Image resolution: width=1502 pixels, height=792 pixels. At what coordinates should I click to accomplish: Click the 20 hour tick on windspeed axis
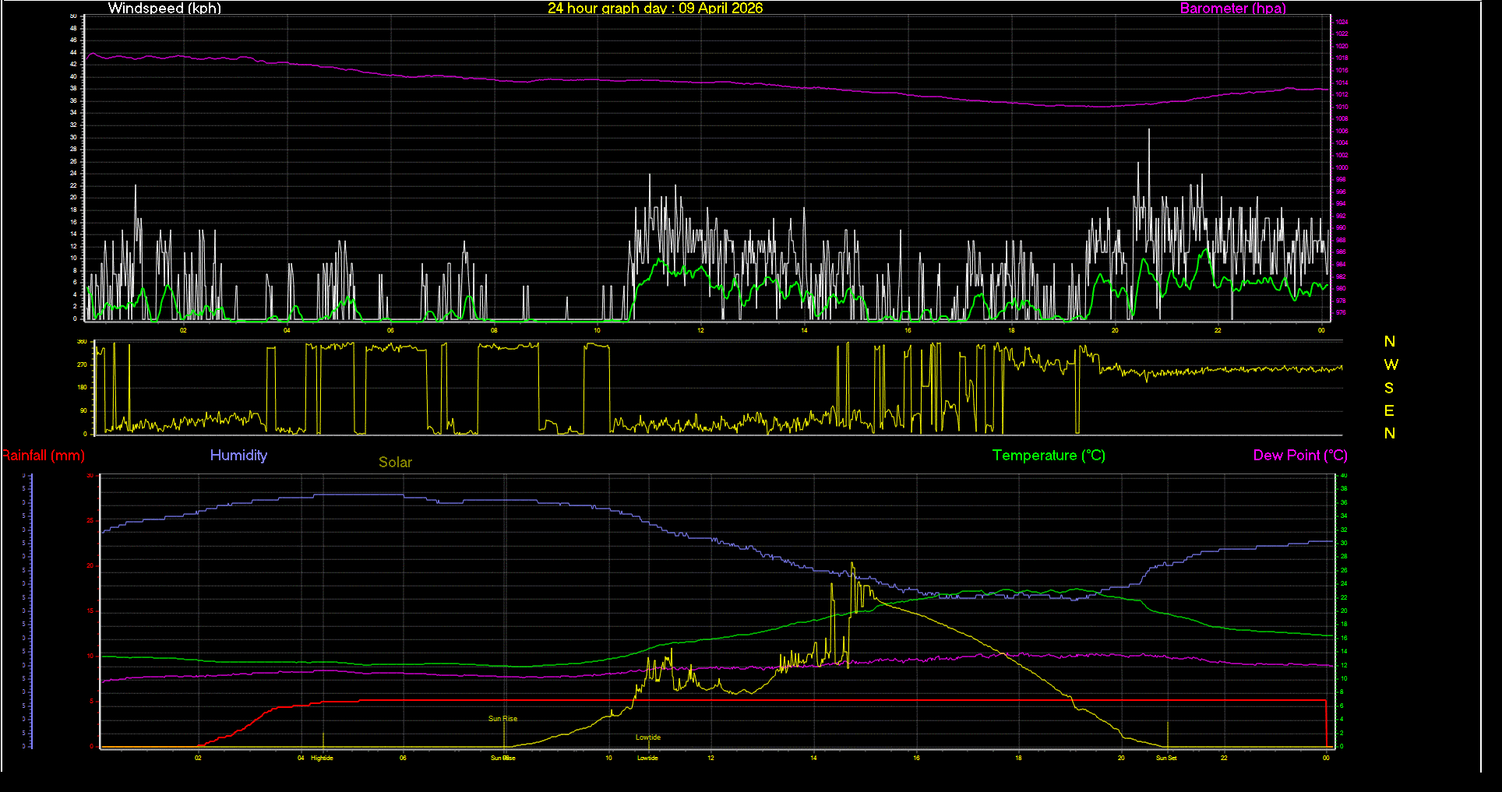(1115, 330)
